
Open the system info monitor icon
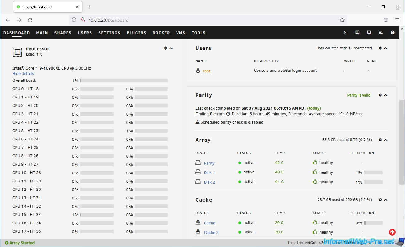coord(369,33)
